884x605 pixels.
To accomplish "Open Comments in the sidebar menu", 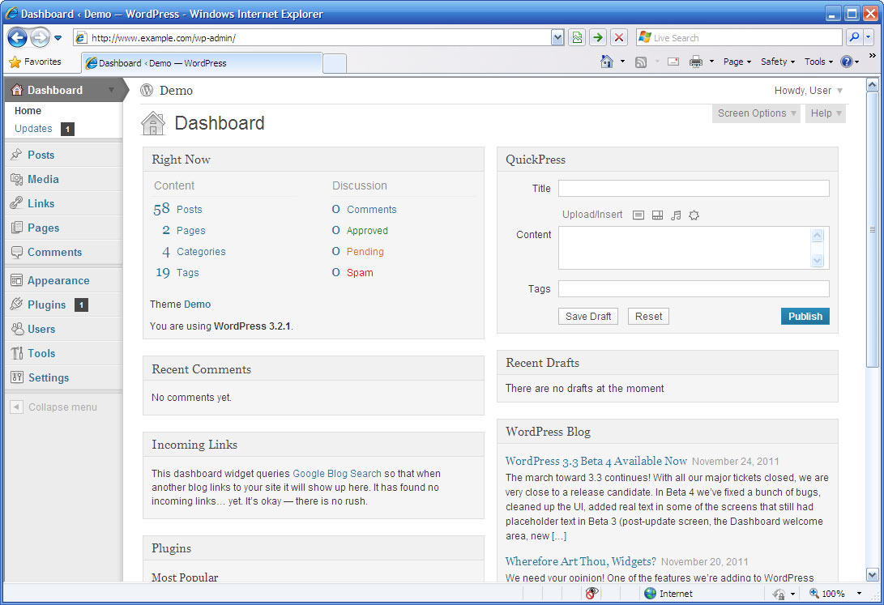I will pos(54,252).
